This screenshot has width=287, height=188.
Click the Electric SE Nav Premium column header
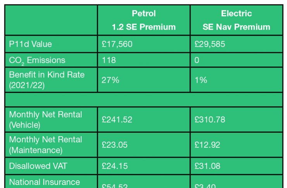point(236,20)
